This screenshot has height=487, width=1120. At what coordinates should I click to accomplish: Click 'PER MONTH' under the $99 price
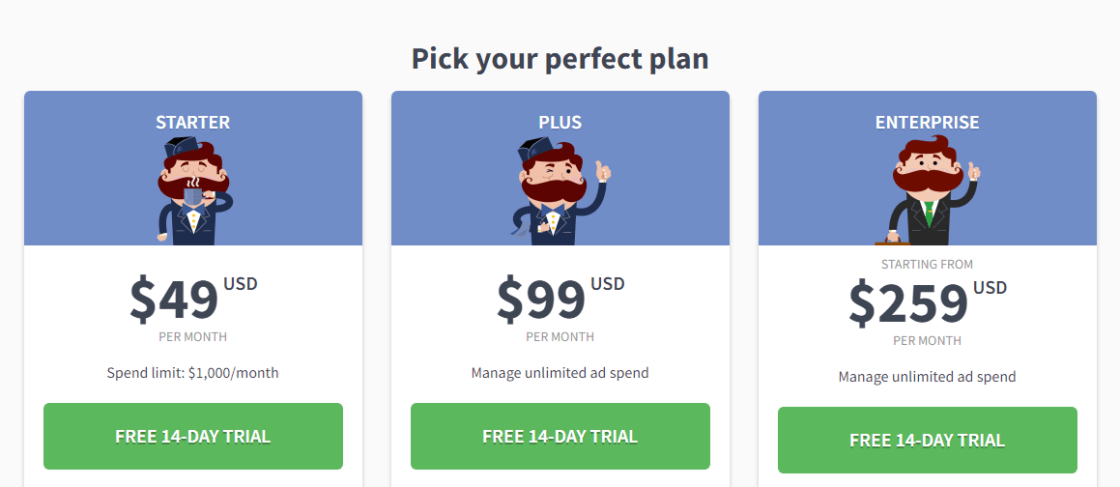pos(560,337)
